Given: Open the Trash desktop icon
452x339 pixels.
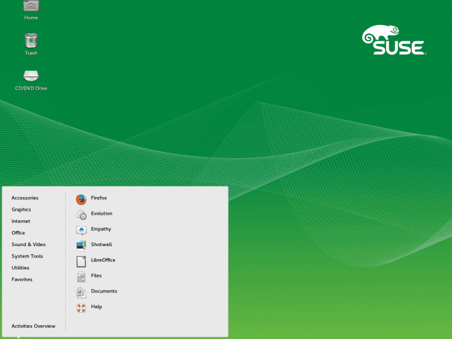Looking at the screenshot, I should point(31,40).
